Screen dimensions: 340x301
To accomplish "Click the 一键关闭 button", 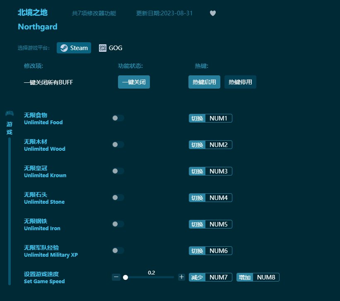I will (x=134, y=82).
